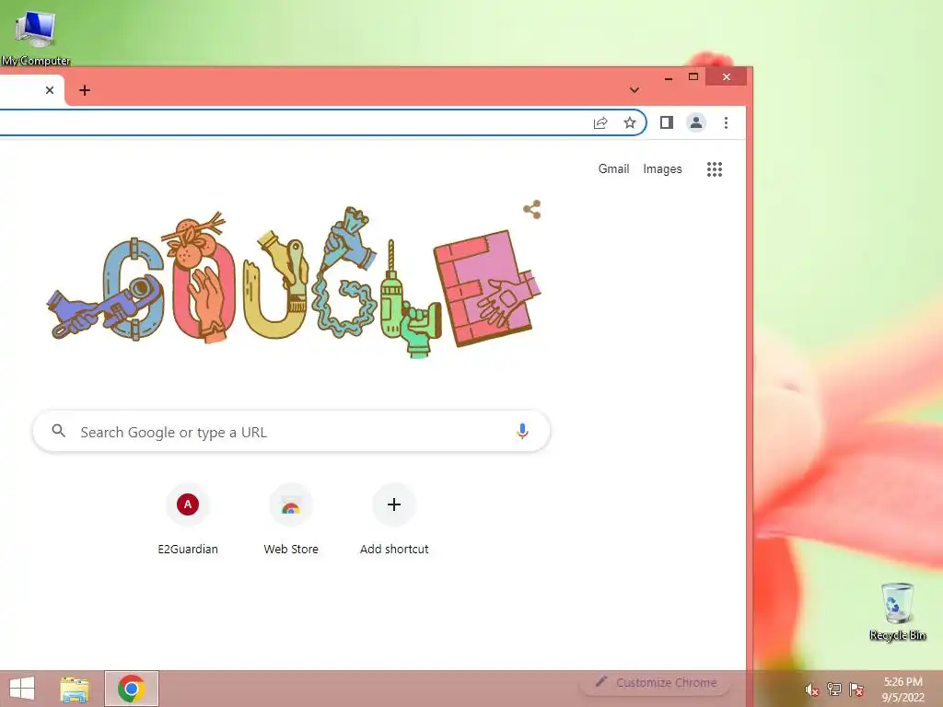Open the Web Store shortcut
This screenshot has height=707, width=943.
[x=291, y=521]
